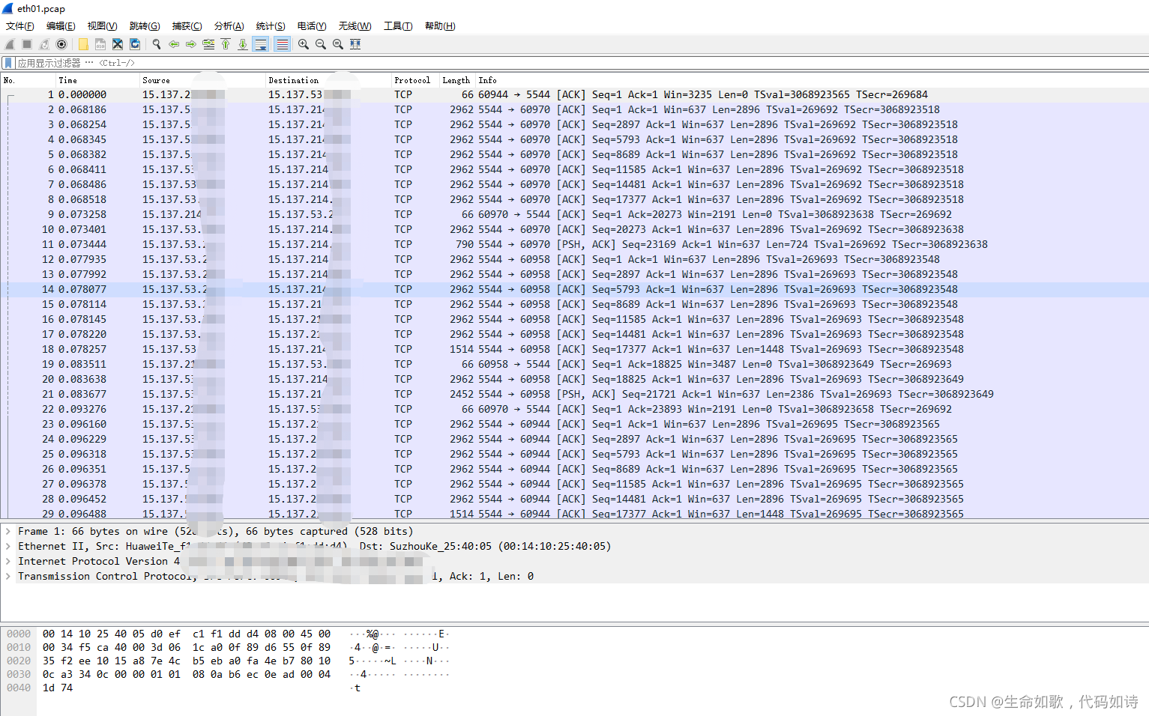Select packet 9 at time 0.073258
Viewport: 1149px width, 716px height.
tap(574, 214)
